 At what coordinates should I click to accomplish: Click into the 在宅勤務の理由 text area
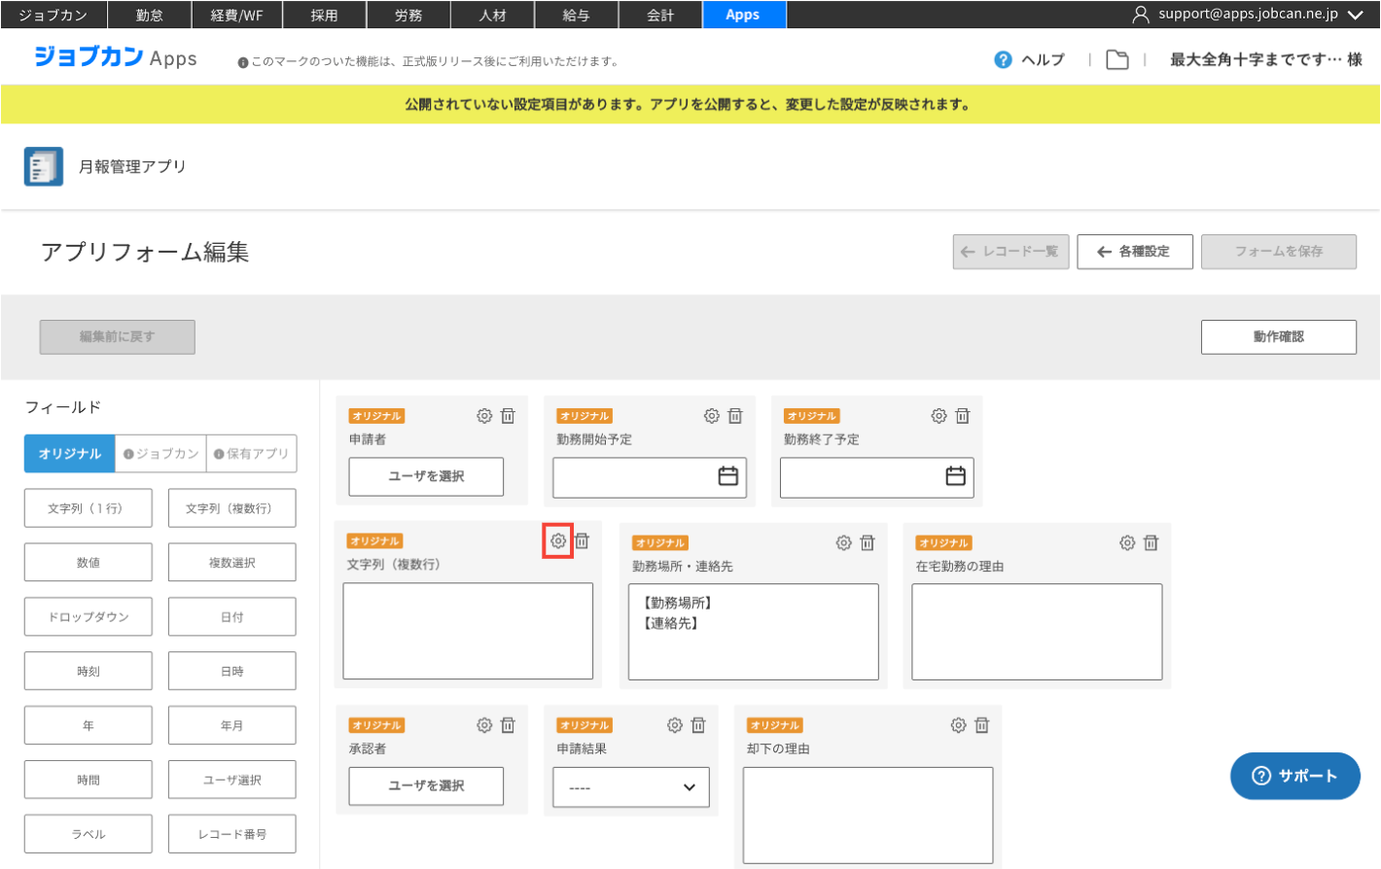tap(1037, 632)
